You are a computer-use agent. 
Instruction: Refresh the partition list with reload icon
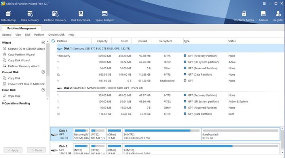coord(53,41)
